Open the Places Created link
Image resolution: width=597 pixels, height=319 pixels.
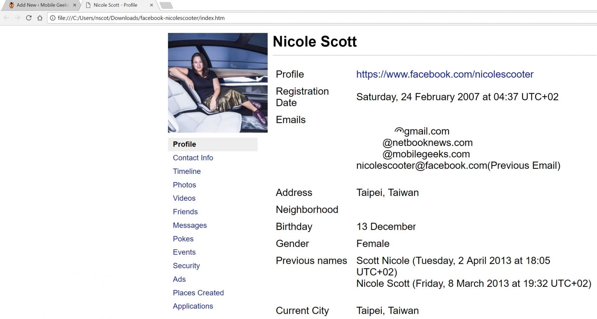click(x=198, y=293)
